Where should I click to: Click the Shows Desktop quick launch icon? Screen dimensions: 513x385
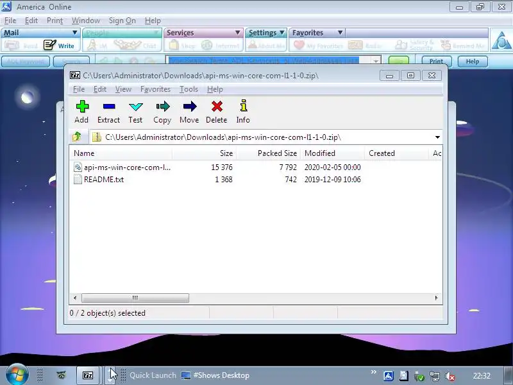[x=186, y=375]
